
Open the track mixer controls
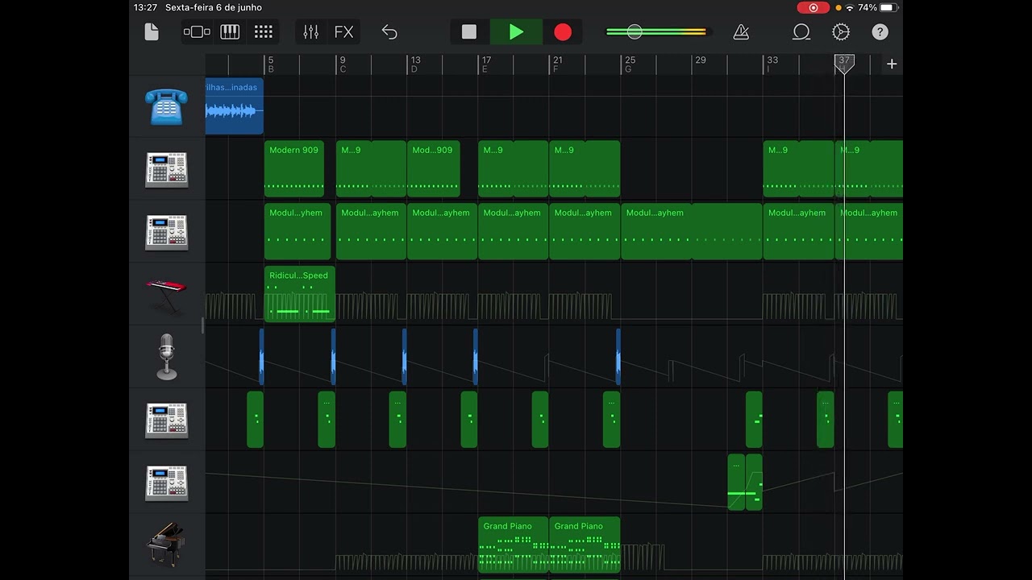point(310,32)
